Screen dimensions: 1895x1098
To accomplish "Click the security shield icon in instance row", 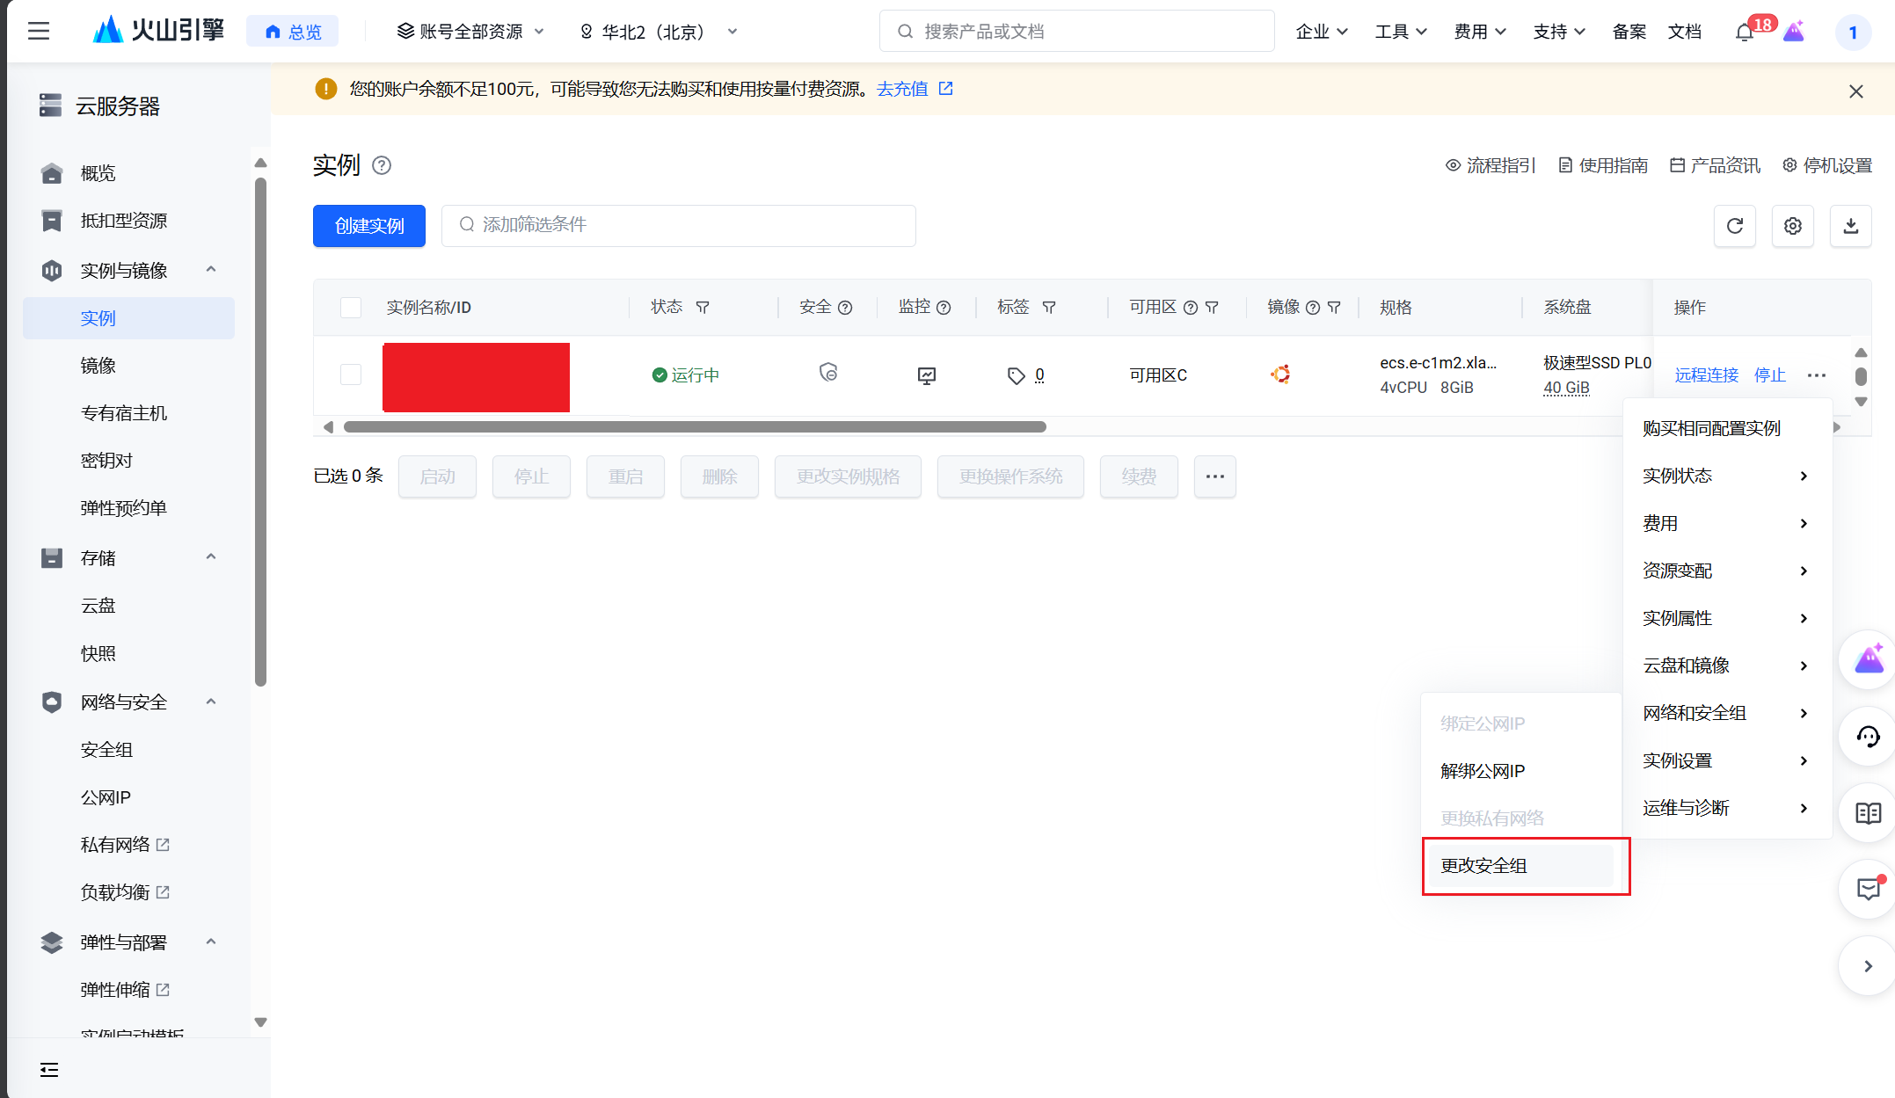I will pos(828,373).
